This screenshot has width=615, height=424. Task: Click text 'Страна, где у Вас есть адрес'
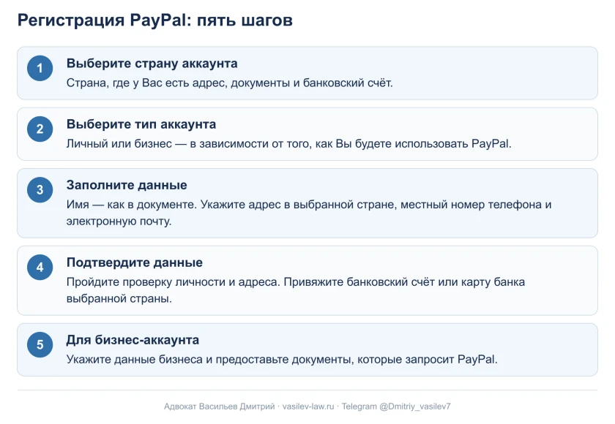[146, 83]
